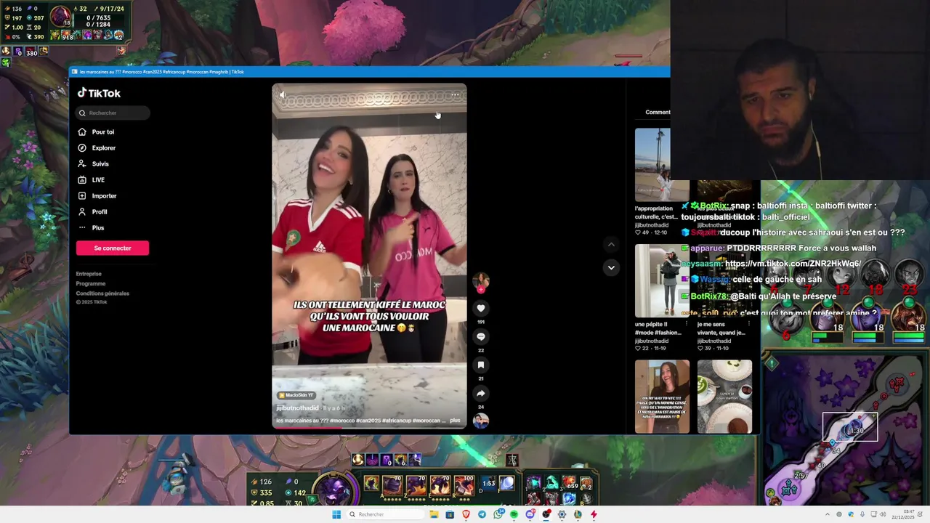The height and width of the screenshot is (523, 930).
Task: Click the League of Legends minimap
Action: point(846,429)
